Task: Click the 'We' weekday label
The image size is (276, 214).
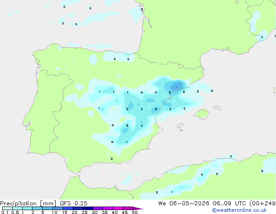Action: pyautogui.click(x=162, y=204)
